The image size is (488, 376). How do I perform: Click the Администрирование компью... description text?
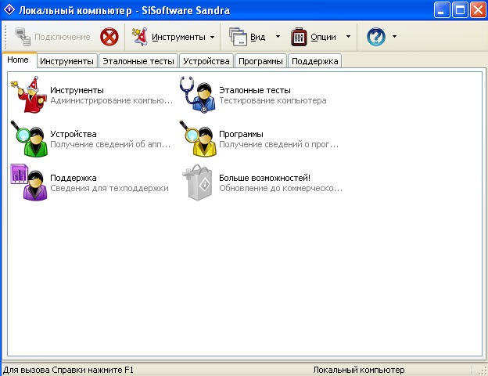[111, 100]
